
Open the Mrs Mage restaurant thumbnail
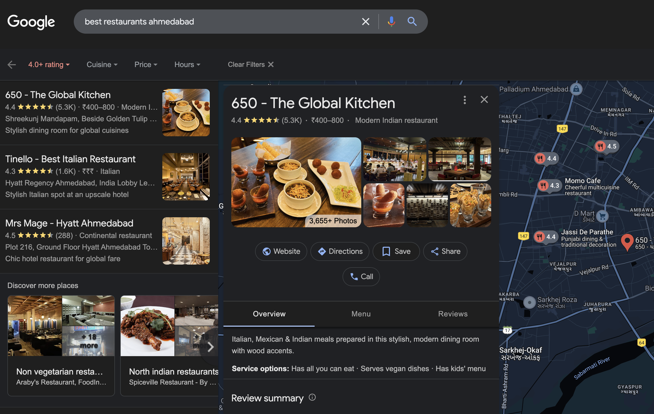tap(186, 241)
